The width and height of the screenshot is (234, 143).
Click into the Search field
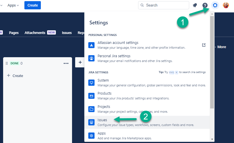[x=166, y=5]
